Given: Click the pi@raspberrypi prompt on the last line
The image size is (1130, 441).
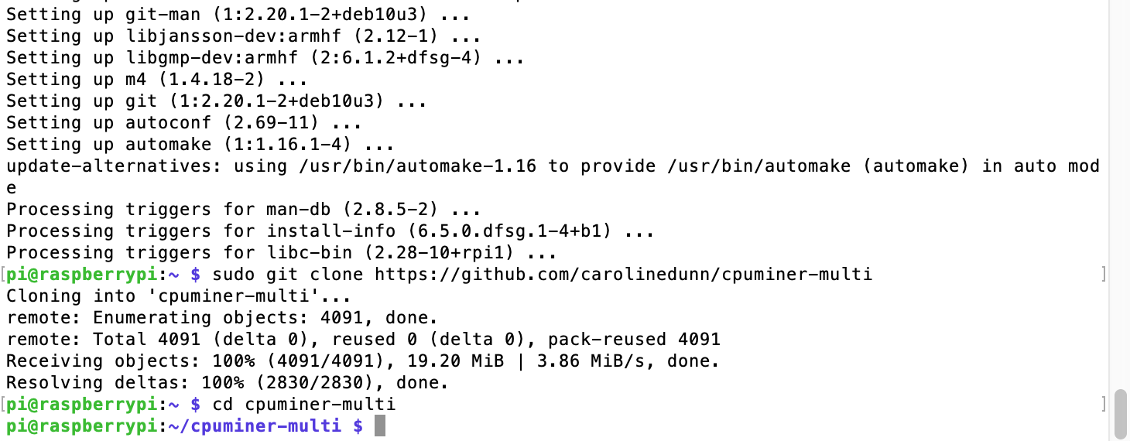Looking at the screenshot, I should point(82,426).
